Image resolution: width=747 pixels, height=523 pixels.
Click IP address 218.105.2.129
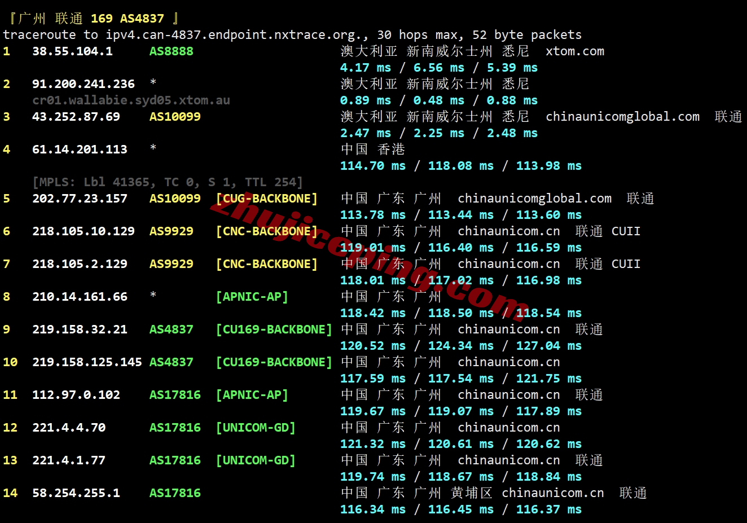coord(80,264)
